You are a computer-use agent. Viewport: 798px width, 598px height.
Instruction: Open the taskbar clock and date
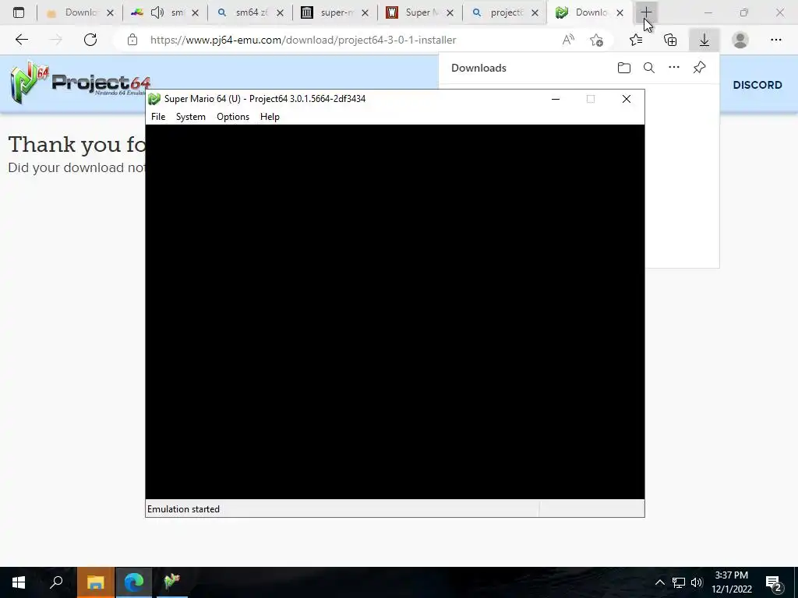[x=731, y=582]
